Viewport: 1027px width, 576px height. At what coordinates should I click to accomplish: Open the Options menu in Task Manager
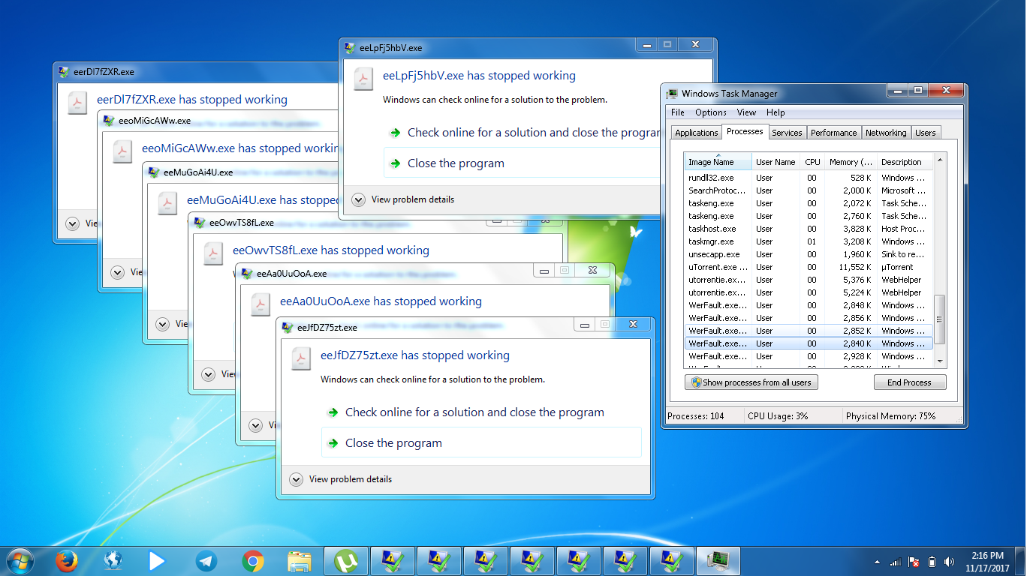tap(711, 112)
